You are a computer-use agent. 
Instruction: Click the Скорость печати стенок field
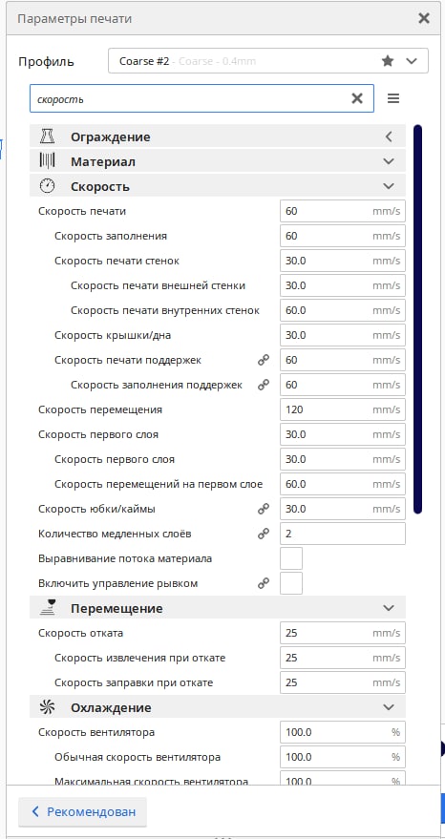tap(343, 262)
